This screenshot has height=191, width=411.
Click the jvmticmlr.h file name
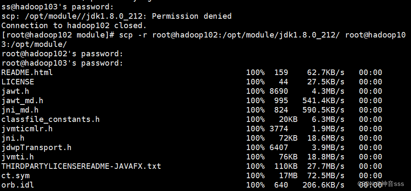(27, 129)
